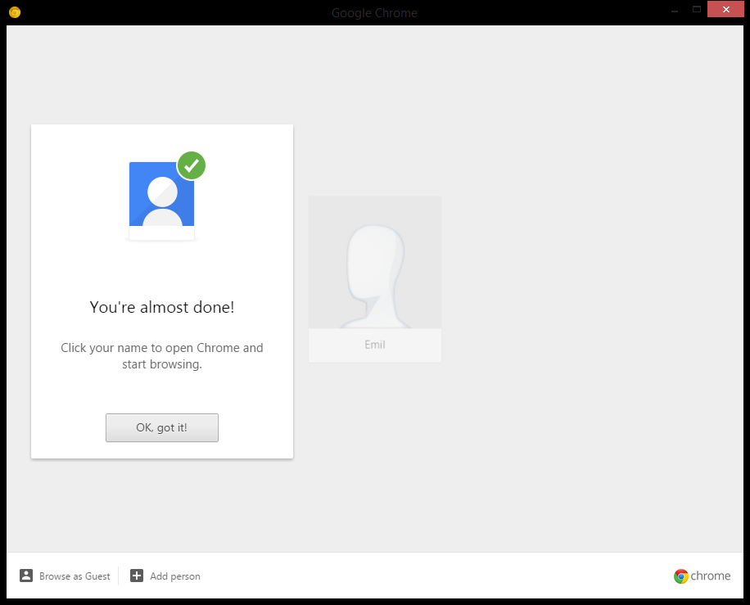Click the Chrome logo in bottom bar

pyautogui.click(x=680, y=576)
